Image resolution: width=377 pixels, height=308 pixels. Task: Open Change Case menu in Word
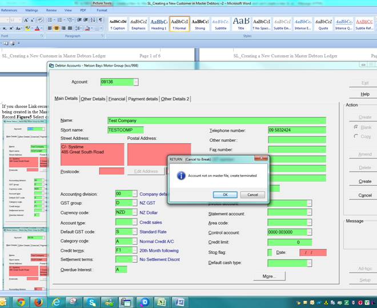(x=19, y=29)
